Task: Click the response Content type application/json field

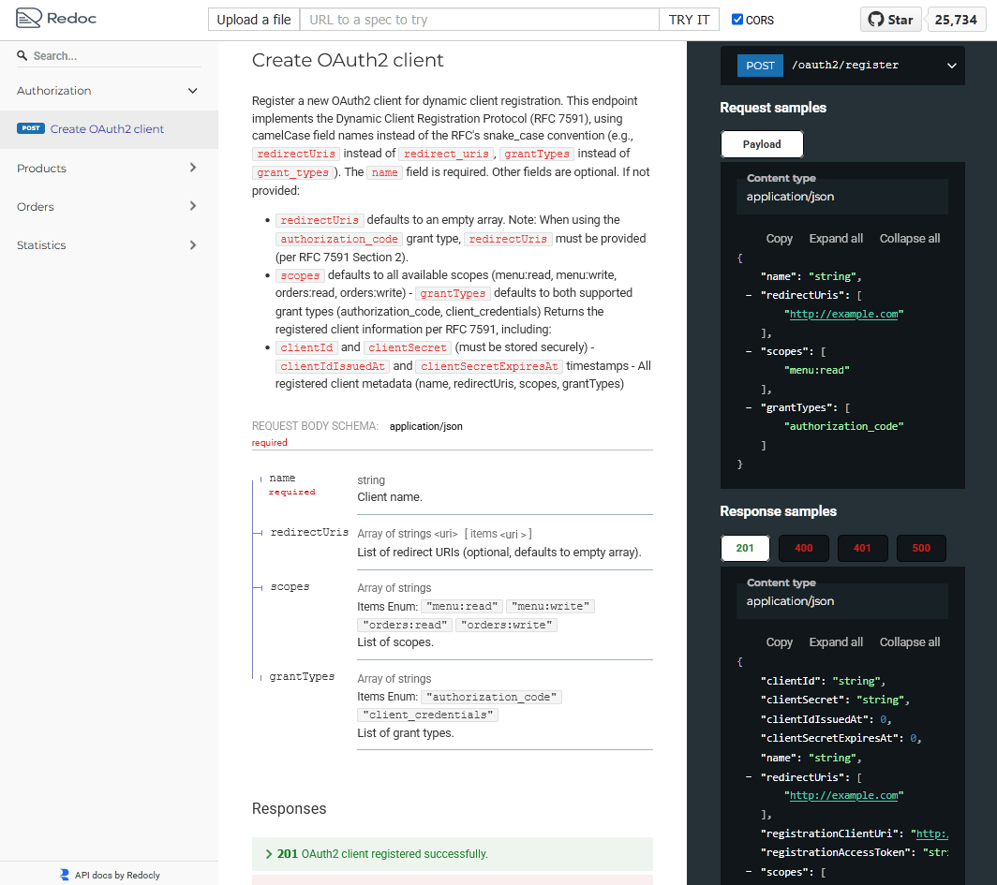Action: [841, 601]
